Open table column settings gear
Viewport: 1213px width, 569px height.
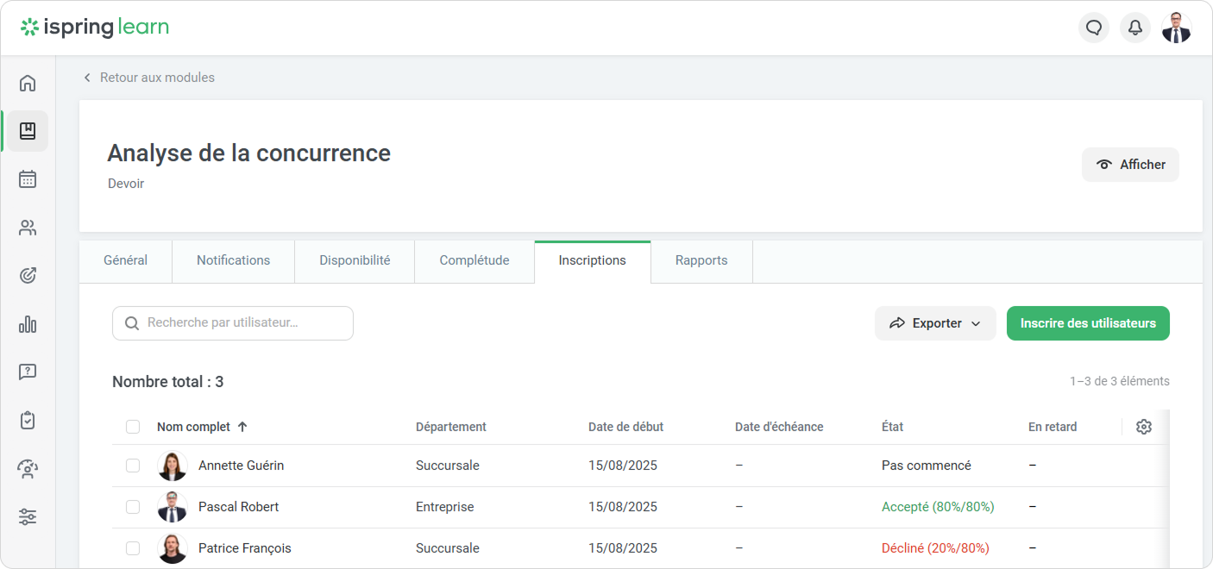(x=1144, y=427)
